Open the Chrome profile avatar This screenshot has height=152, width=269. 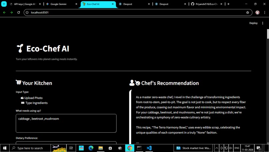click(x=257, y=12)
